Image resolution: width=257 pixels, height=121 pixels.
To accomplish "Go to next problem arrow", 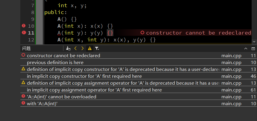I will tap(83, 48).
